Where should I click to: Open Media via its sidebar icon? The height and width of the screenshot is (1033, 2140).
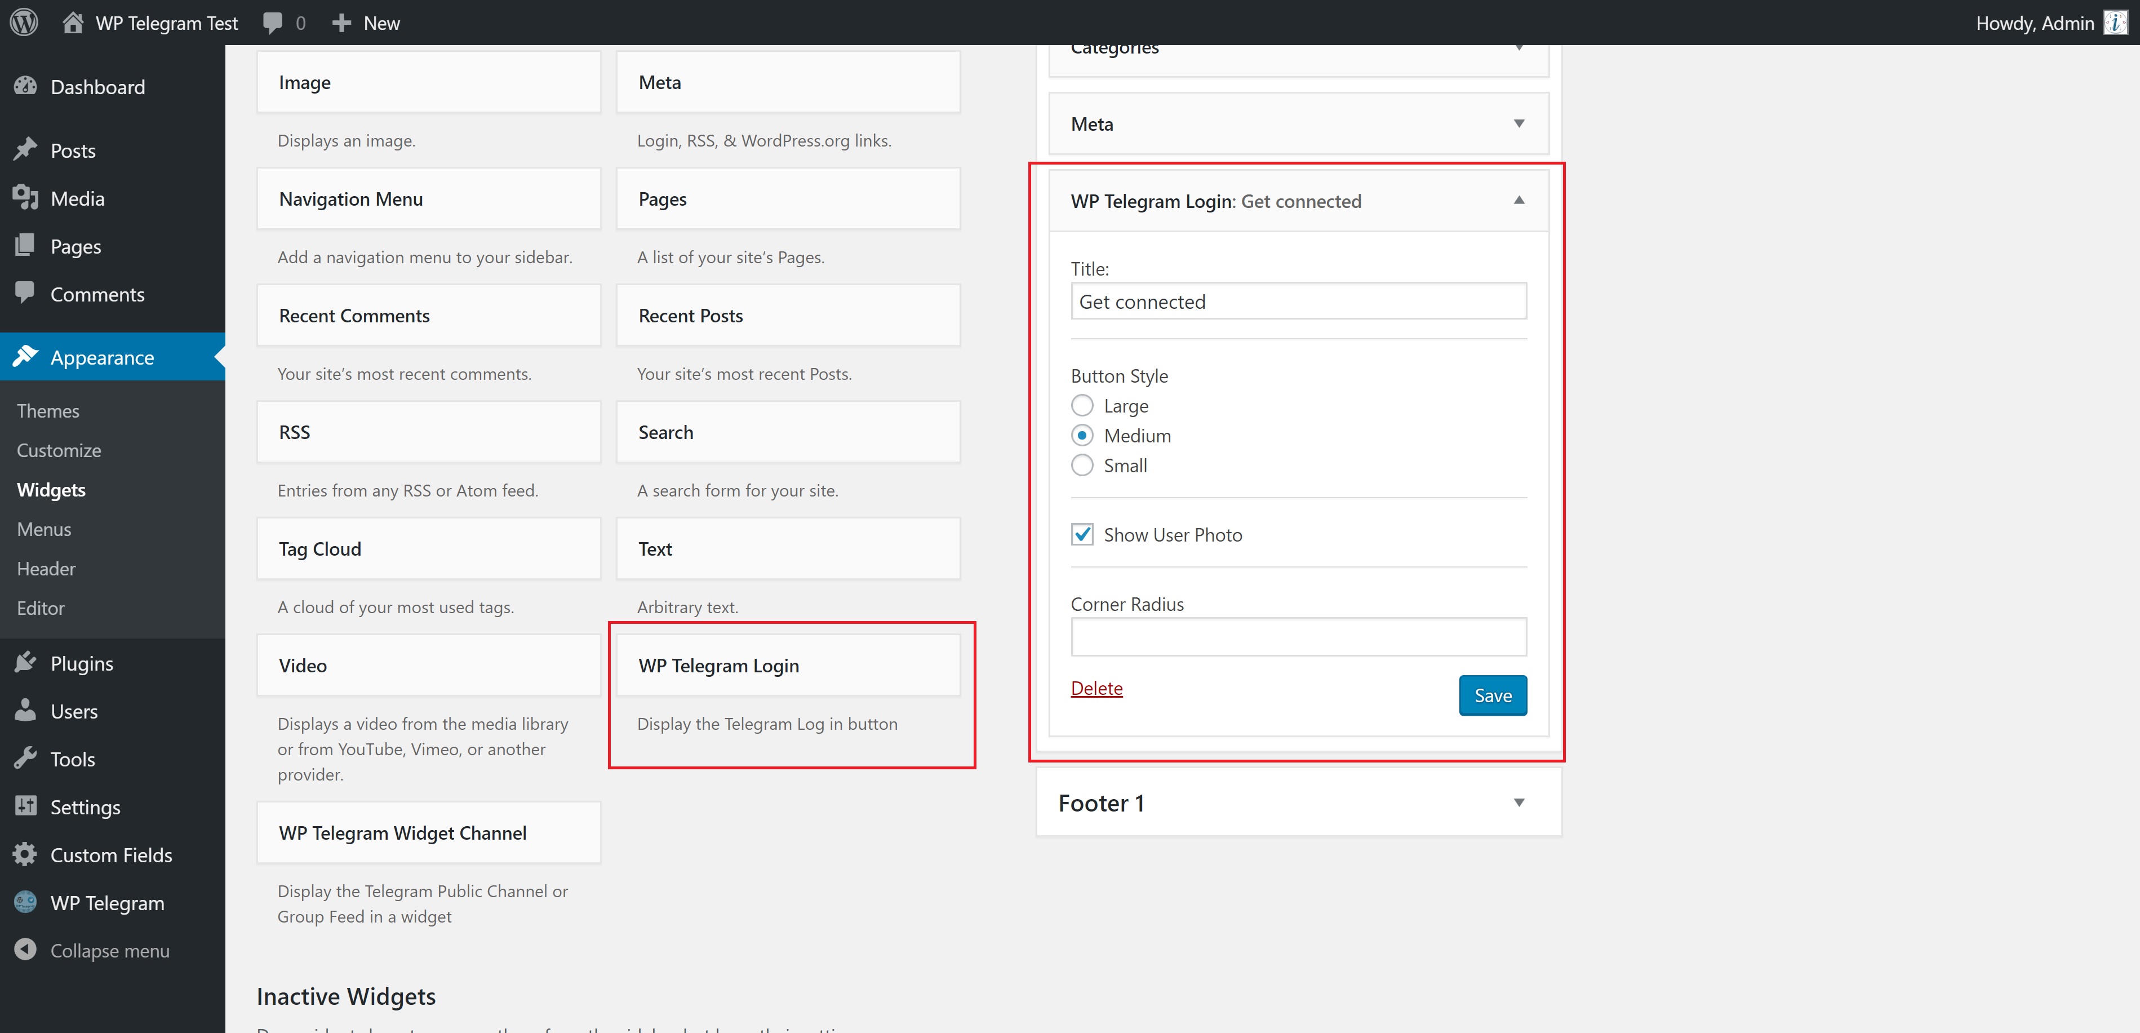26,198
